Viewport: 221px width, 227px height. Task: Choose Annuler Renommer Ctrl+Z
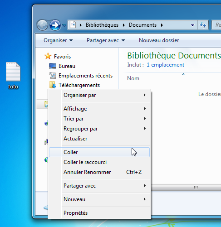pyautogui.click(x=99, y=172)
